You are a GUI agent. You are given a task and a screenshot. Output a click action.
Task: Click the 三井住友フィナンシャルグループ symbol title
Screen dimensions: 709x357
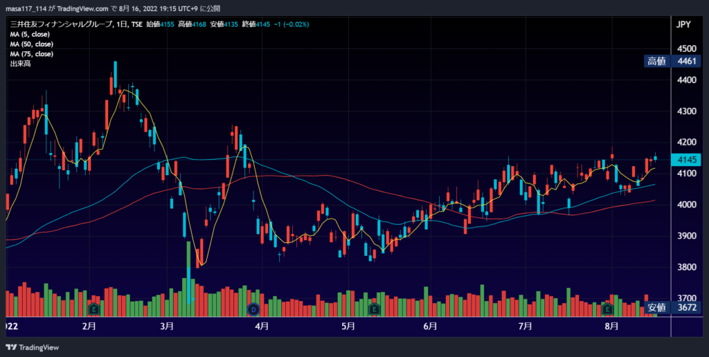pyautogui.click(x=61, y=24)
